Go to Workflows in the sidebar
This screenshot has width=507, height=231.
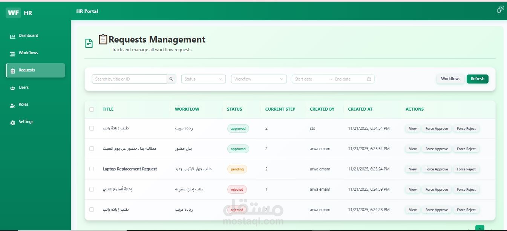coord(35,53)
